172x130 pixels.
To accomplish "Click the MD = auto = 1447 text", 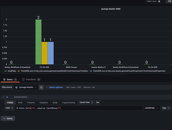I will (74, 87).
